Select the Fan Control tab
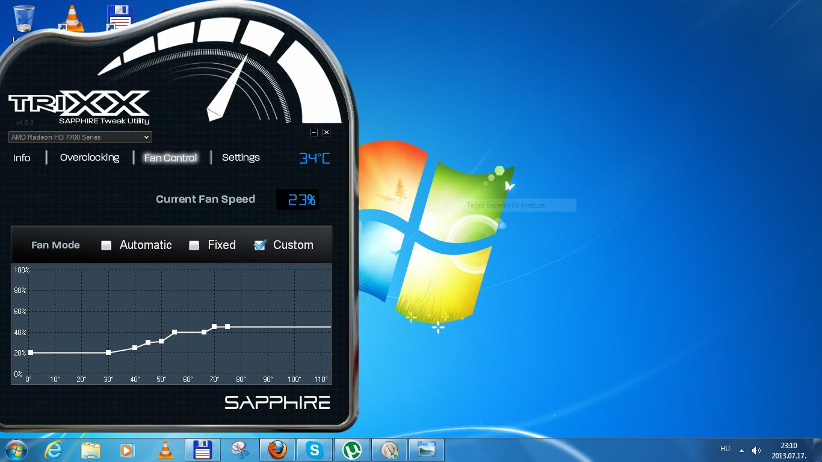822x462 pixels. (x=171, y=158)
